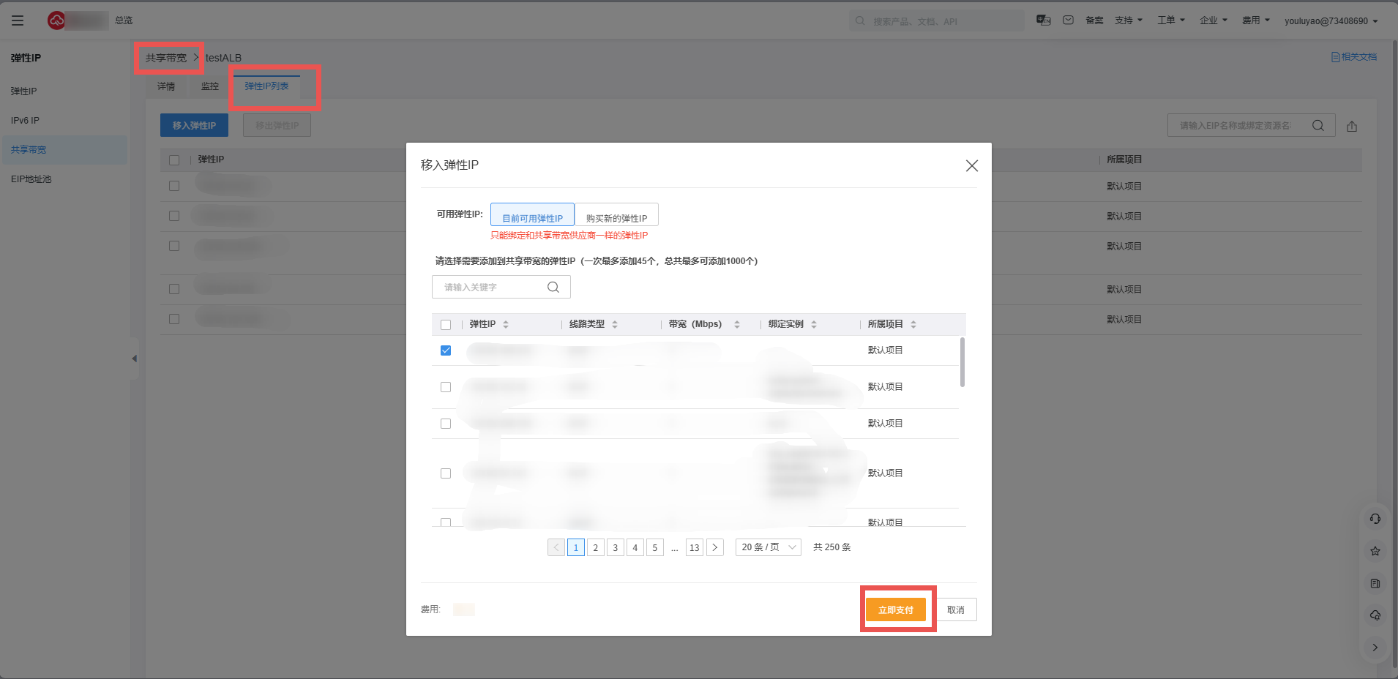Sort the dialog table by 弹性IP

click(x=506, y=324)
